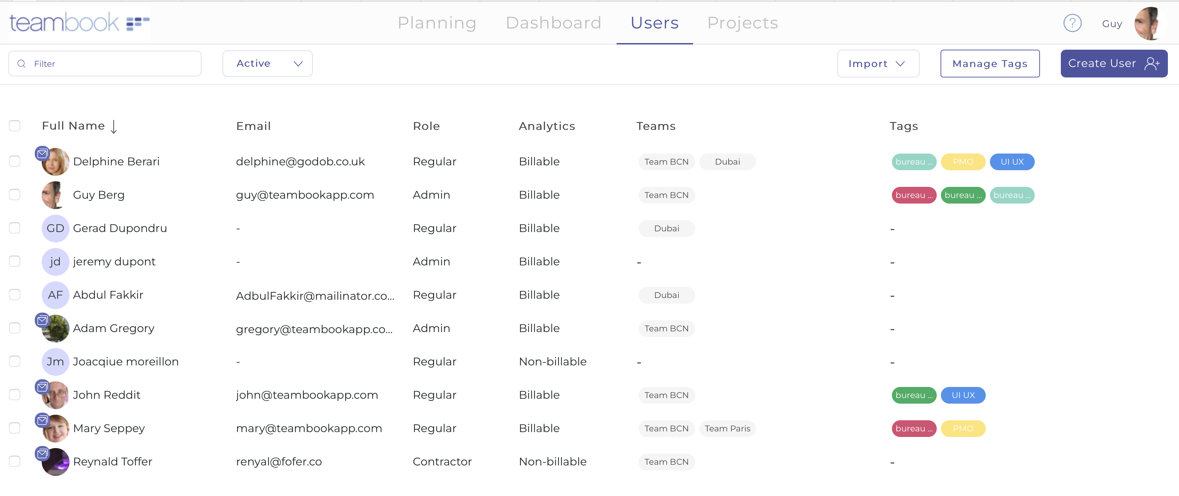1179x496 pixels.
Task: Click the envelope icon beside John Reddit
Action: tap(42, 387)
